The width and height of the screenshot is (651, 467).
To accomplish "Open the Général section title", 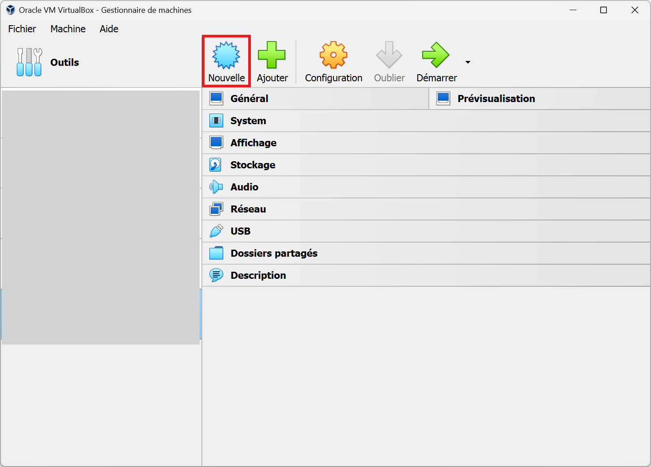I will coord(249,99).
